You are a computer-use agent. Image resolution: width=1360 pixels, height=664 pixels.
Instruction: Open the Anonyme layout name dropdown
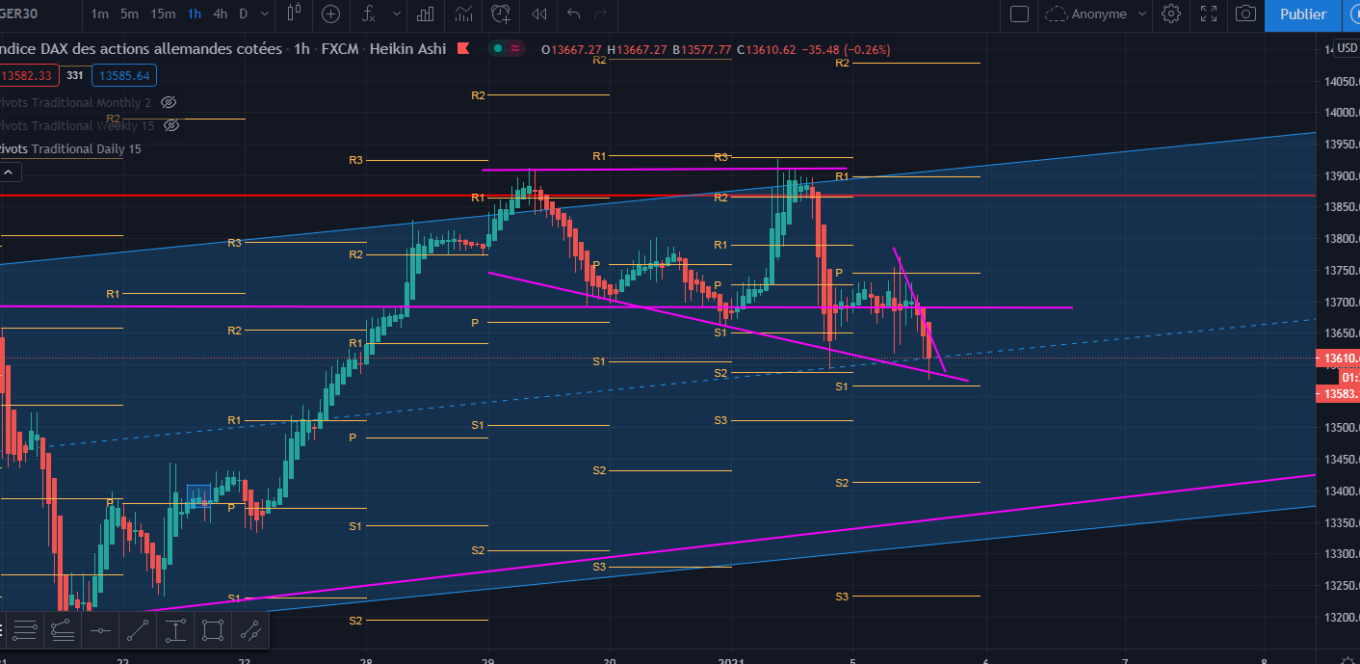pos(1142,13)
